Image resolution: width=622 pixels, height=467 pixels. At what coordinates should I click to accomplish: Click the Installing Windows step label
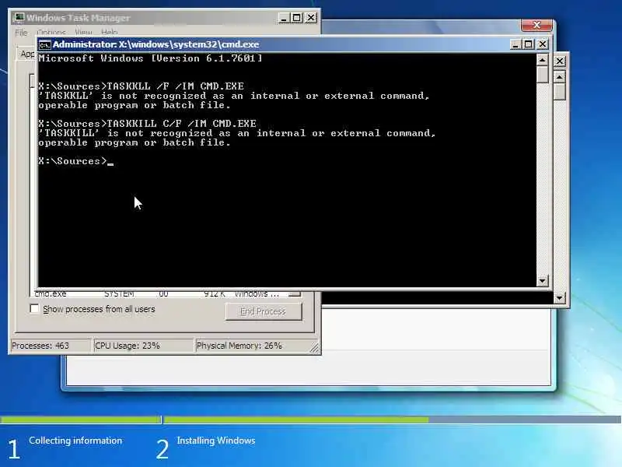coord(216,441)
